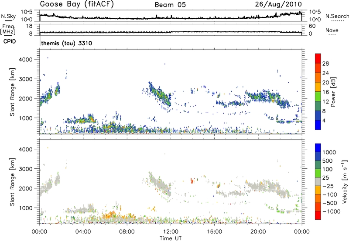Click the '08:00' time tick label
349x241 pixels.
point(127,232)
